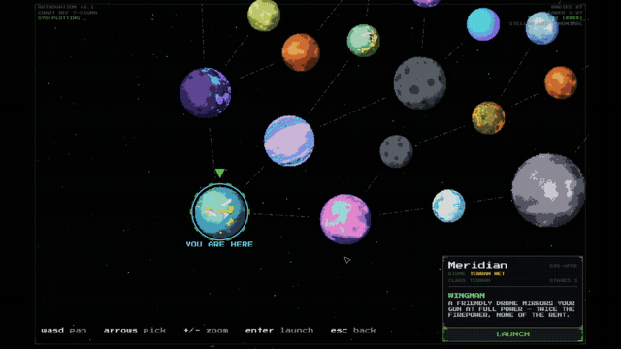
Task: Choose the large gray cratered moon
Action: [x=420, y=82]
